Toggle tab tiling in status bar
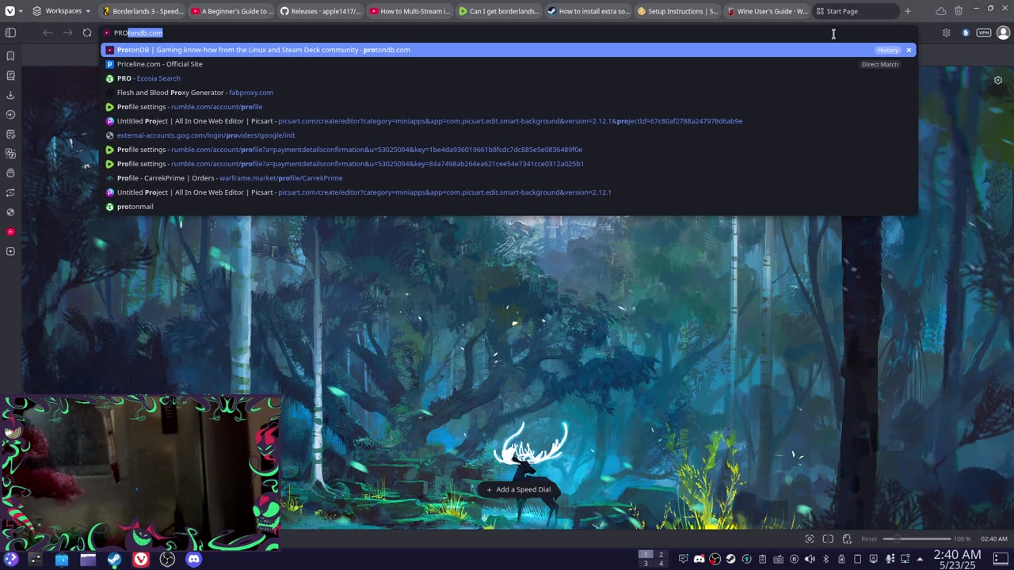 (x=828, y=539)
